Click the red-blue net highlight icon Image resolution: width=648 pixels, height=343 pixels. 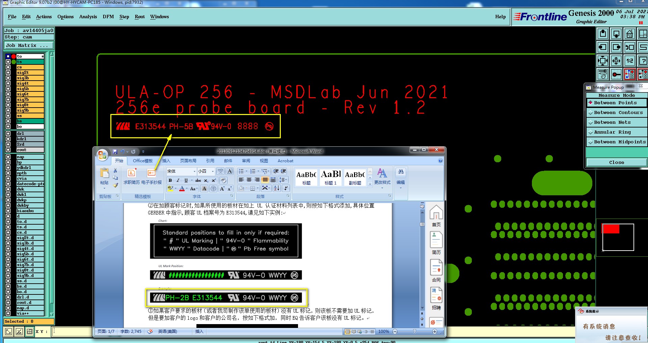pos(630,74)
